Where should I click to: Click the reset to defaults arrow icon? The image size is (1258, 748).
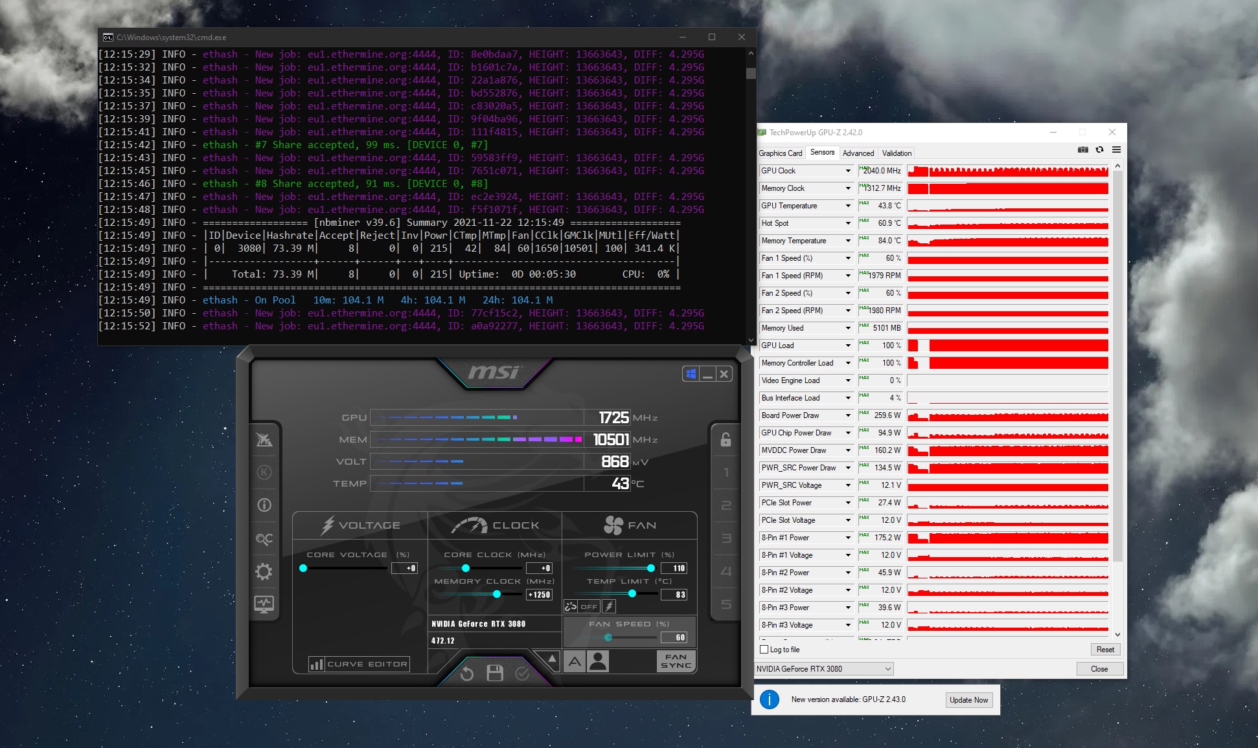466,674
